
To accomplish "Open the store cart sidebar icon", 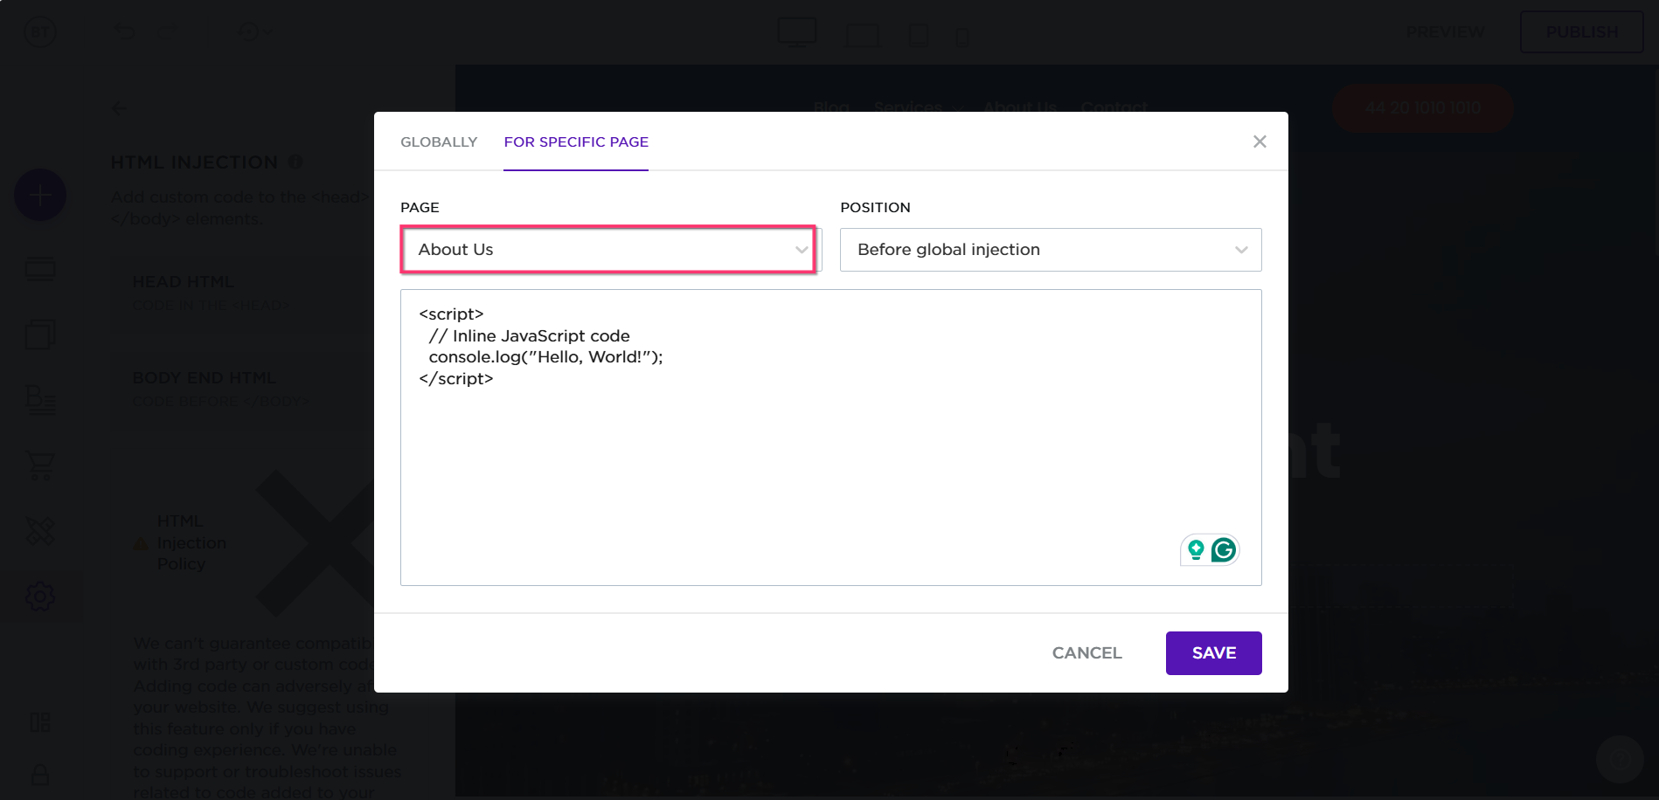I will pyautogui.click(x=40, y=466).
